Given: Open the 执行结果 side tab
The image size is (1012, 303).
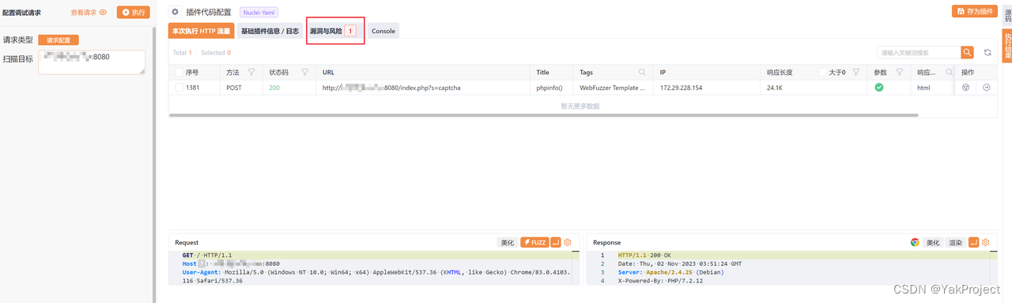Looking at the screenshot, I should click(x=1007, y=47).
